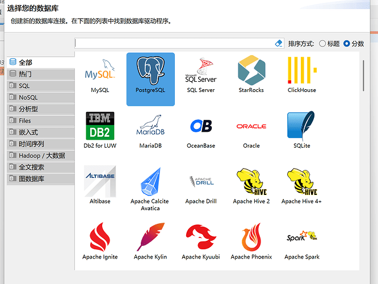Switch to 嵌入式 category
Screen dimensions: 378x284
coord(41,132)
